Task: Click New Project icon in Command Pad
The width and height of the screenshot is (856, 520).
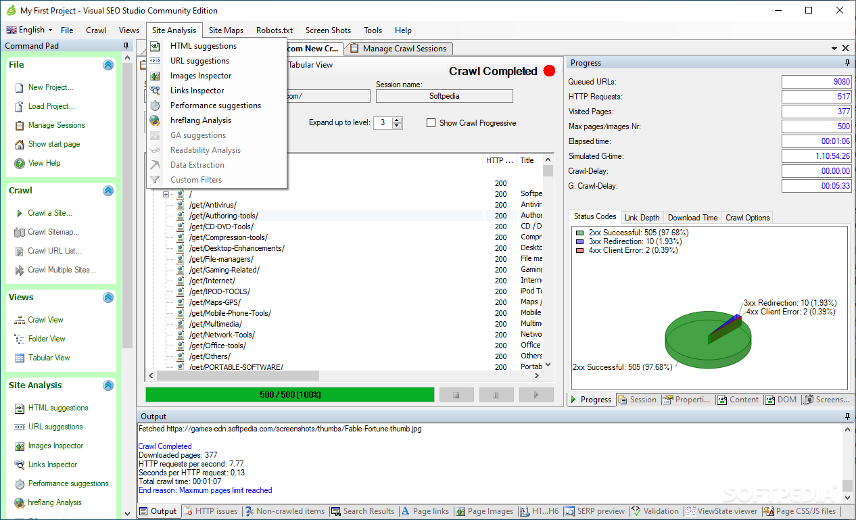Action: [20, 87]
